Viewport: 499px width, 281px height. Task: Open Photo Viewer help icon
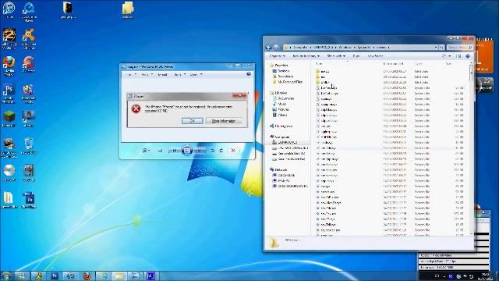tap(249, 74)
